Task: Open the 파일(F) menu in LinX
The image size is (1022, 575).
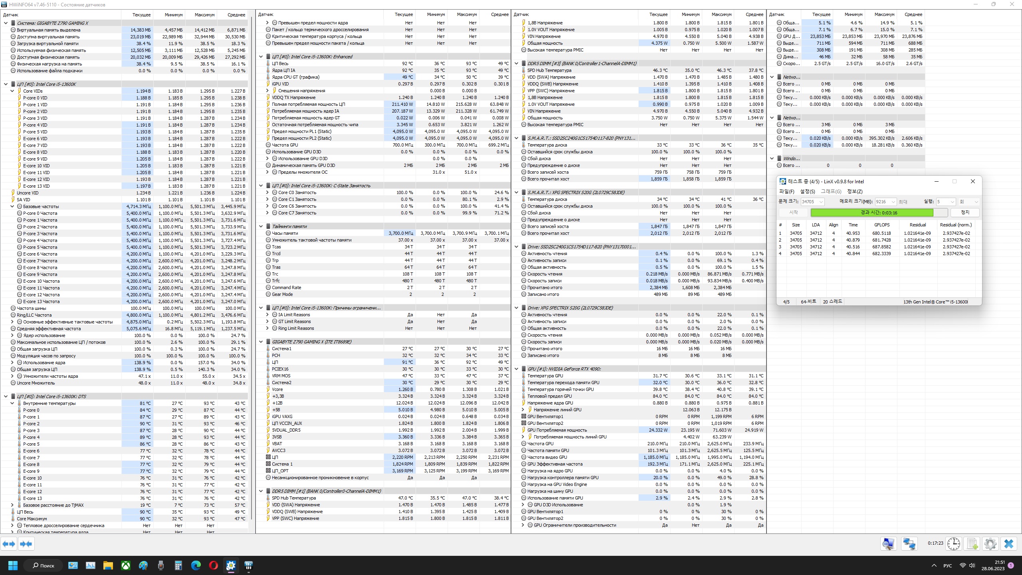Action: coord(786,192)
